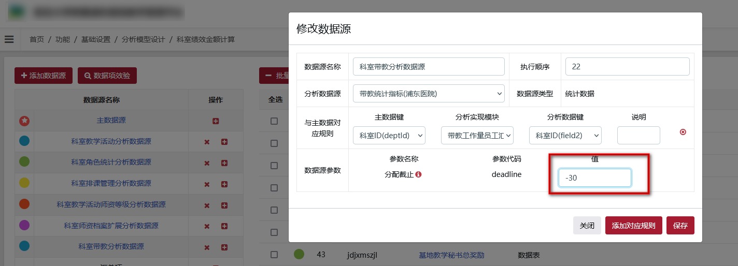Open the 科室排课管理分析数据源 link
Viewport: 738px width, 266px height.
[x=111, y=183]
